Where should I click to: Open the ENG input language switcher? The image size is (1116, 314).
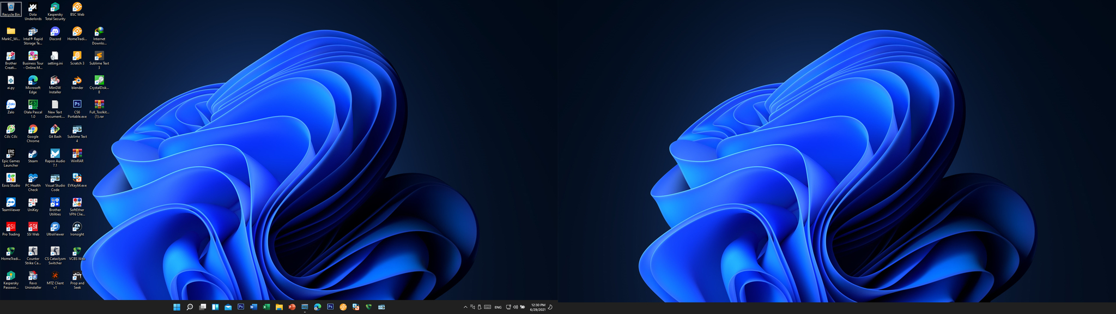pyautogui.click(x=498, y=307)
